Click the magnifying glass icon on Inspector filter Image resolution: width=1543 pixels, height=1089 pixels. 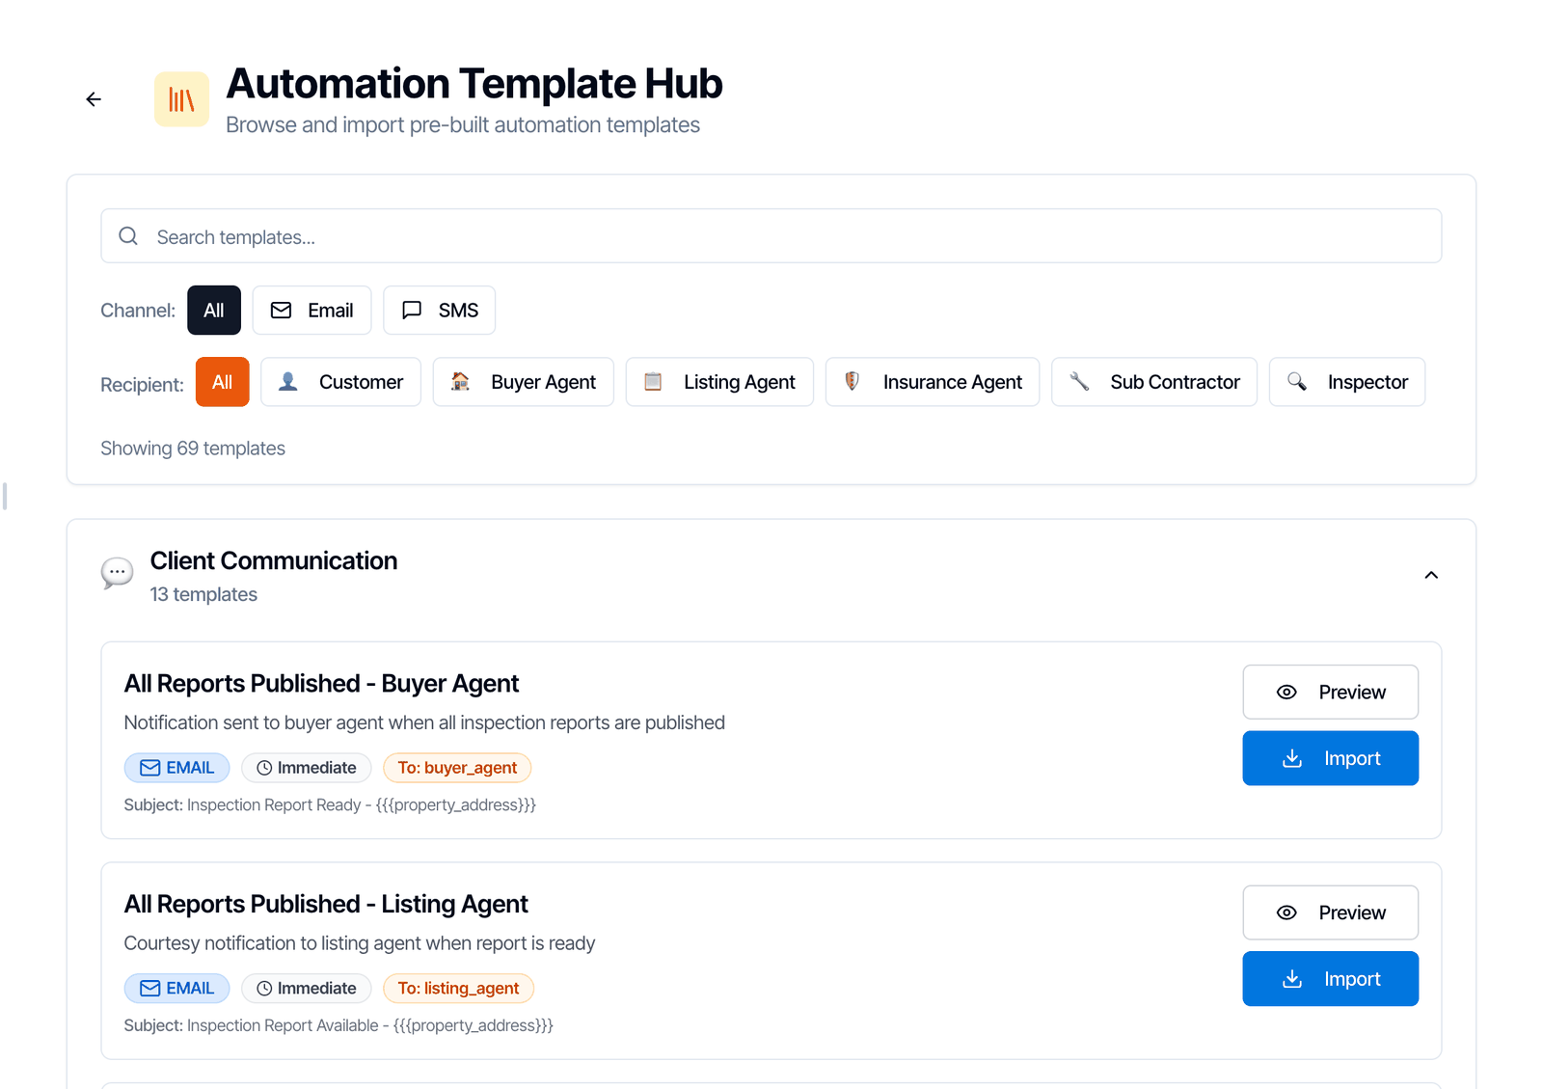1297,382
